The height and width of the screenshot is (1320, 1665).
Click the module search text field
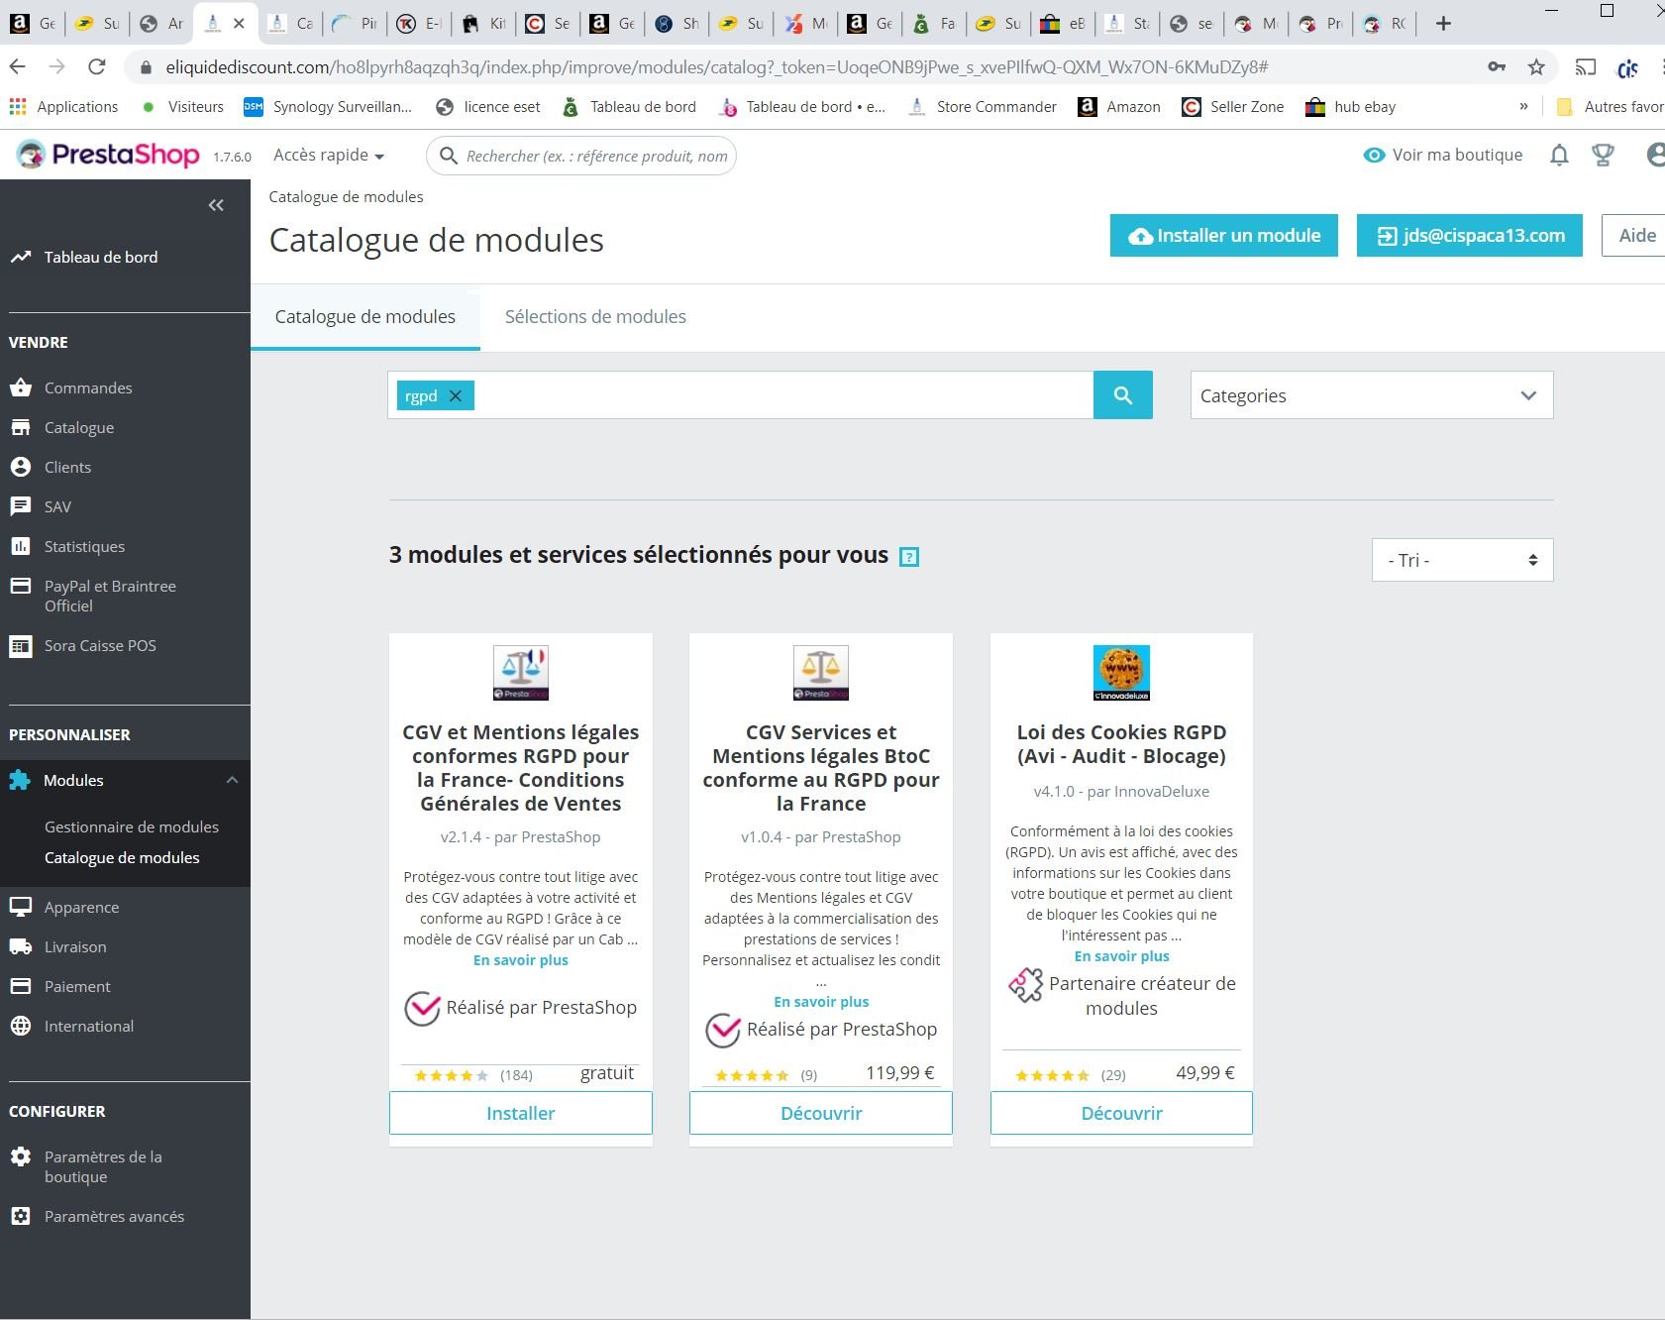(782, 395)
